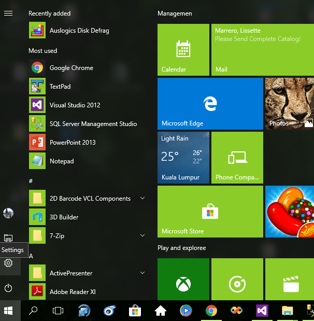Screen dimensions: 314x321
Task: Open the File Explorer sidebar icon above Settings
Action: point(8,238)
